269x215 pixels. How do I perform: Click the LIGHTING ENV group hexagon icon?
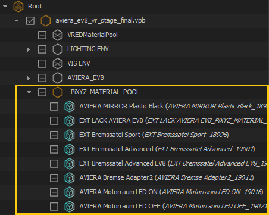pos(58,49)
